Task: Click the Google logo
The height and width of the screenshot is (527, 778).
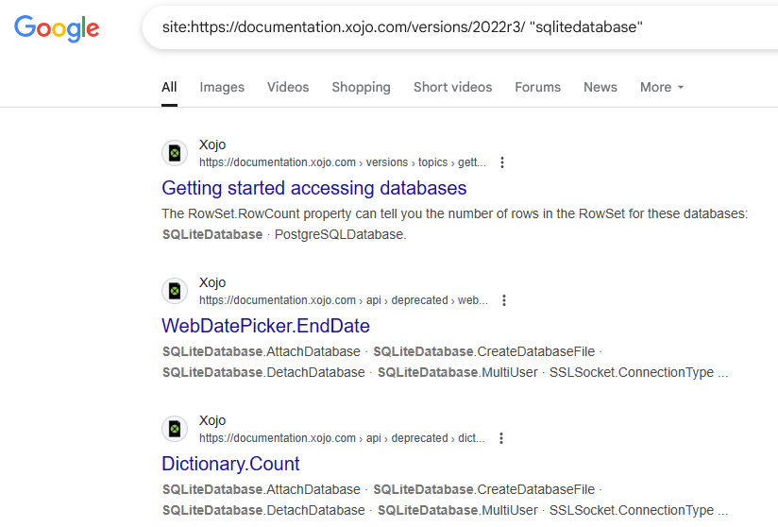Action: click(x=57, y=28)
